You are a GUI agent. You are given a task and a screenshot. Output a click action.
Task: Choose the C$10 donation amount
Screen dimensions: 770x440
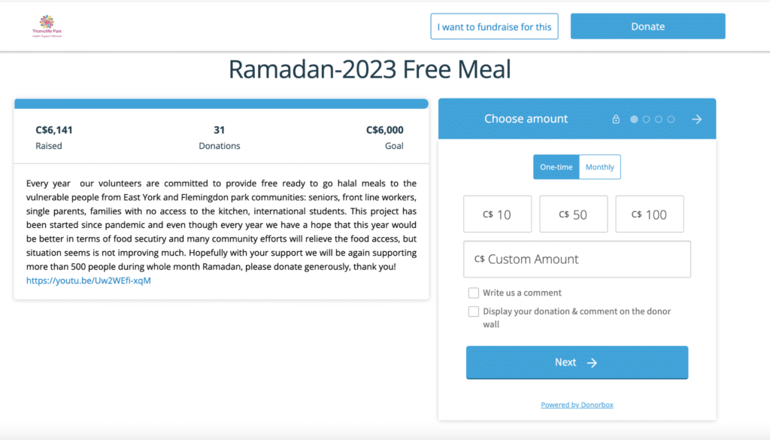click(x=497, y=214)
